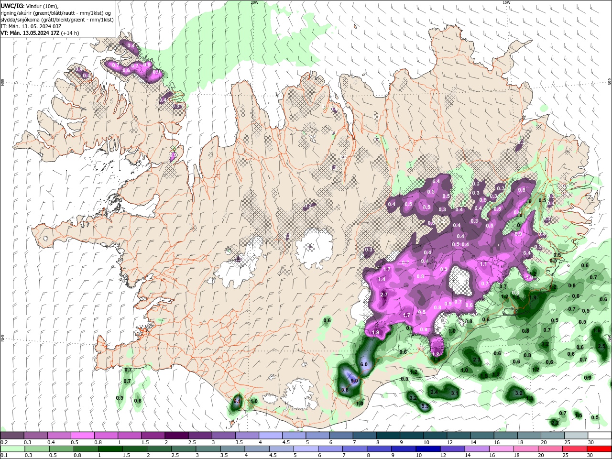
Task: Click the palest green 0.1 swatch in the rain legend
Action: [12, 449]
